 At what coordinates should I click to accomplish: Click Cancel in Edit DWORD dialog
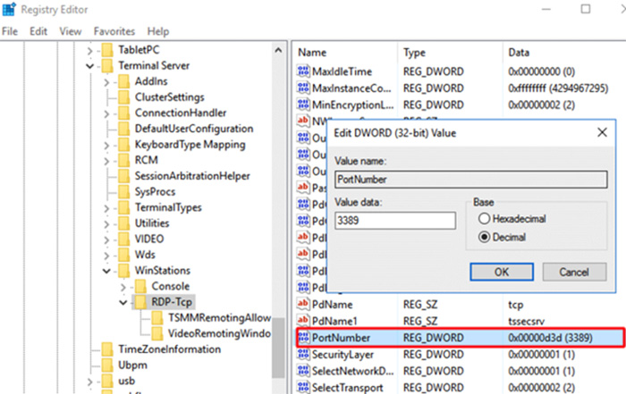[574, 272]
